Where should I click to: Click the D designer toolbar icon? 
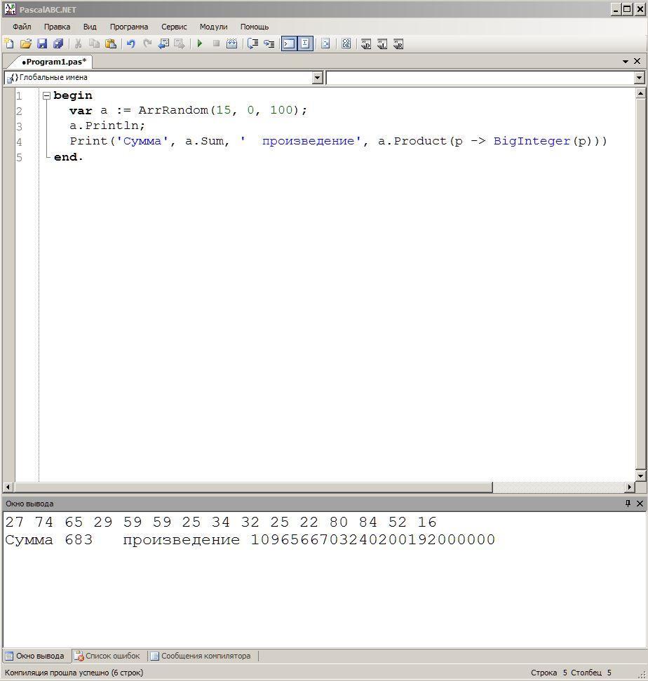tap(365, 43)
